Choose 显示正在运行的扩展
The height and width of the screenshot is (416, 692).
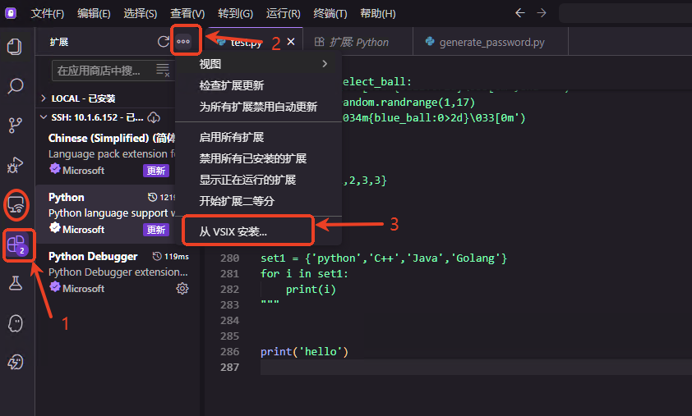point(259,180)
